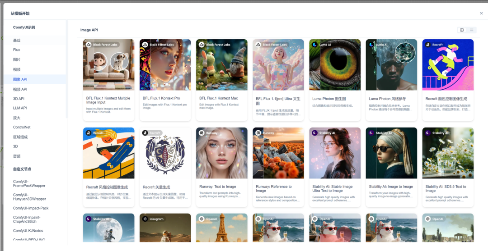The height and width of the screenshot is (251, 488).
Task: Select the 视频 API category
Action: tap(35, 89)
